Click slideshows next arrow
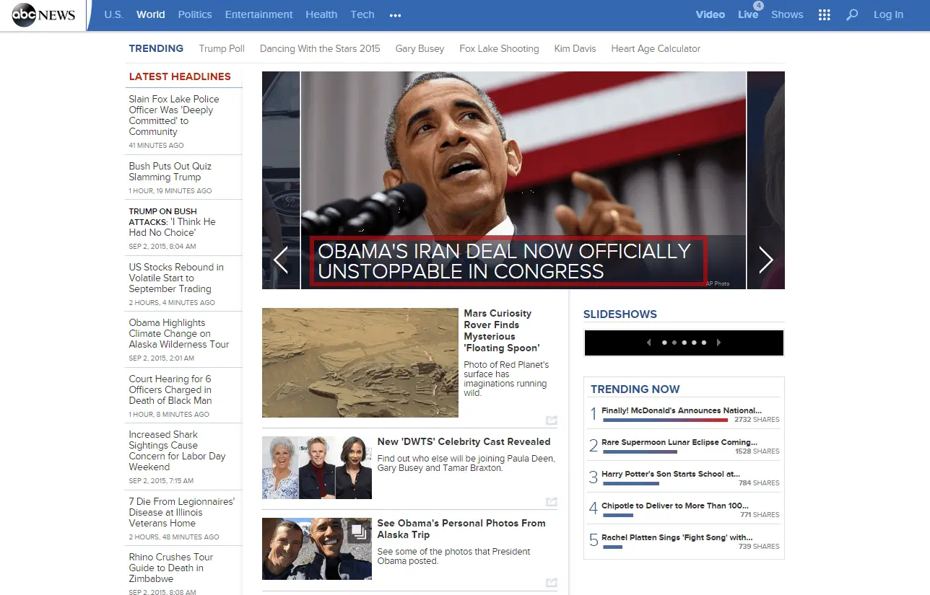The height and width of the screenshot is (595, 930). click(x=718, y=343)
